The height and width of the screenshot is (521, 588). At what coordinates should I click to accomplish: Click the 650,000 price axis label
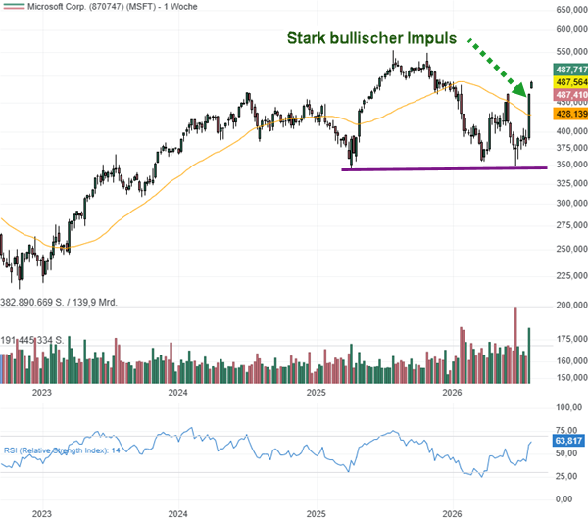tap(572, 10)
